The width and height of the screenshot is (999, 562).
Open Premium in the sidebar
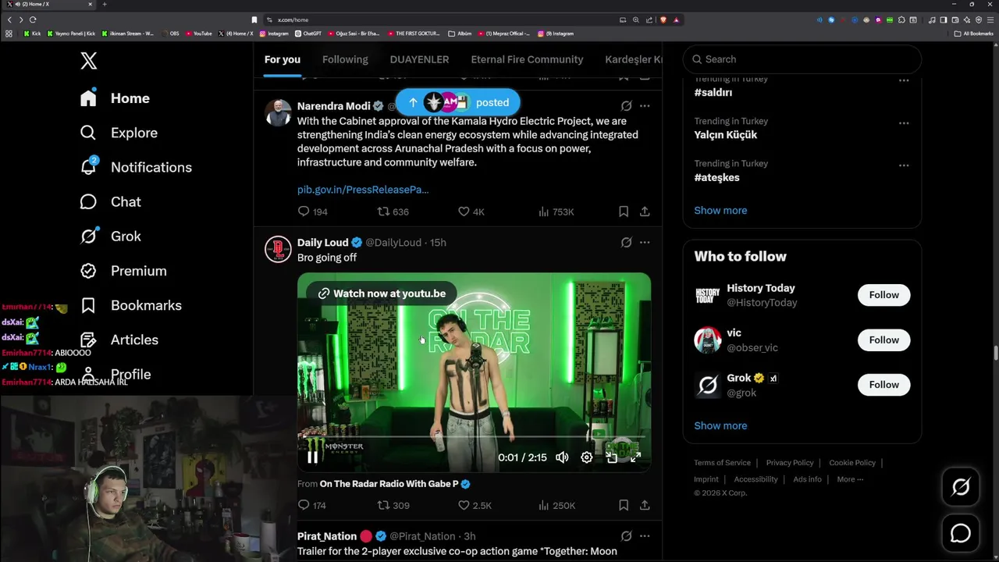[x=123, y=271]
